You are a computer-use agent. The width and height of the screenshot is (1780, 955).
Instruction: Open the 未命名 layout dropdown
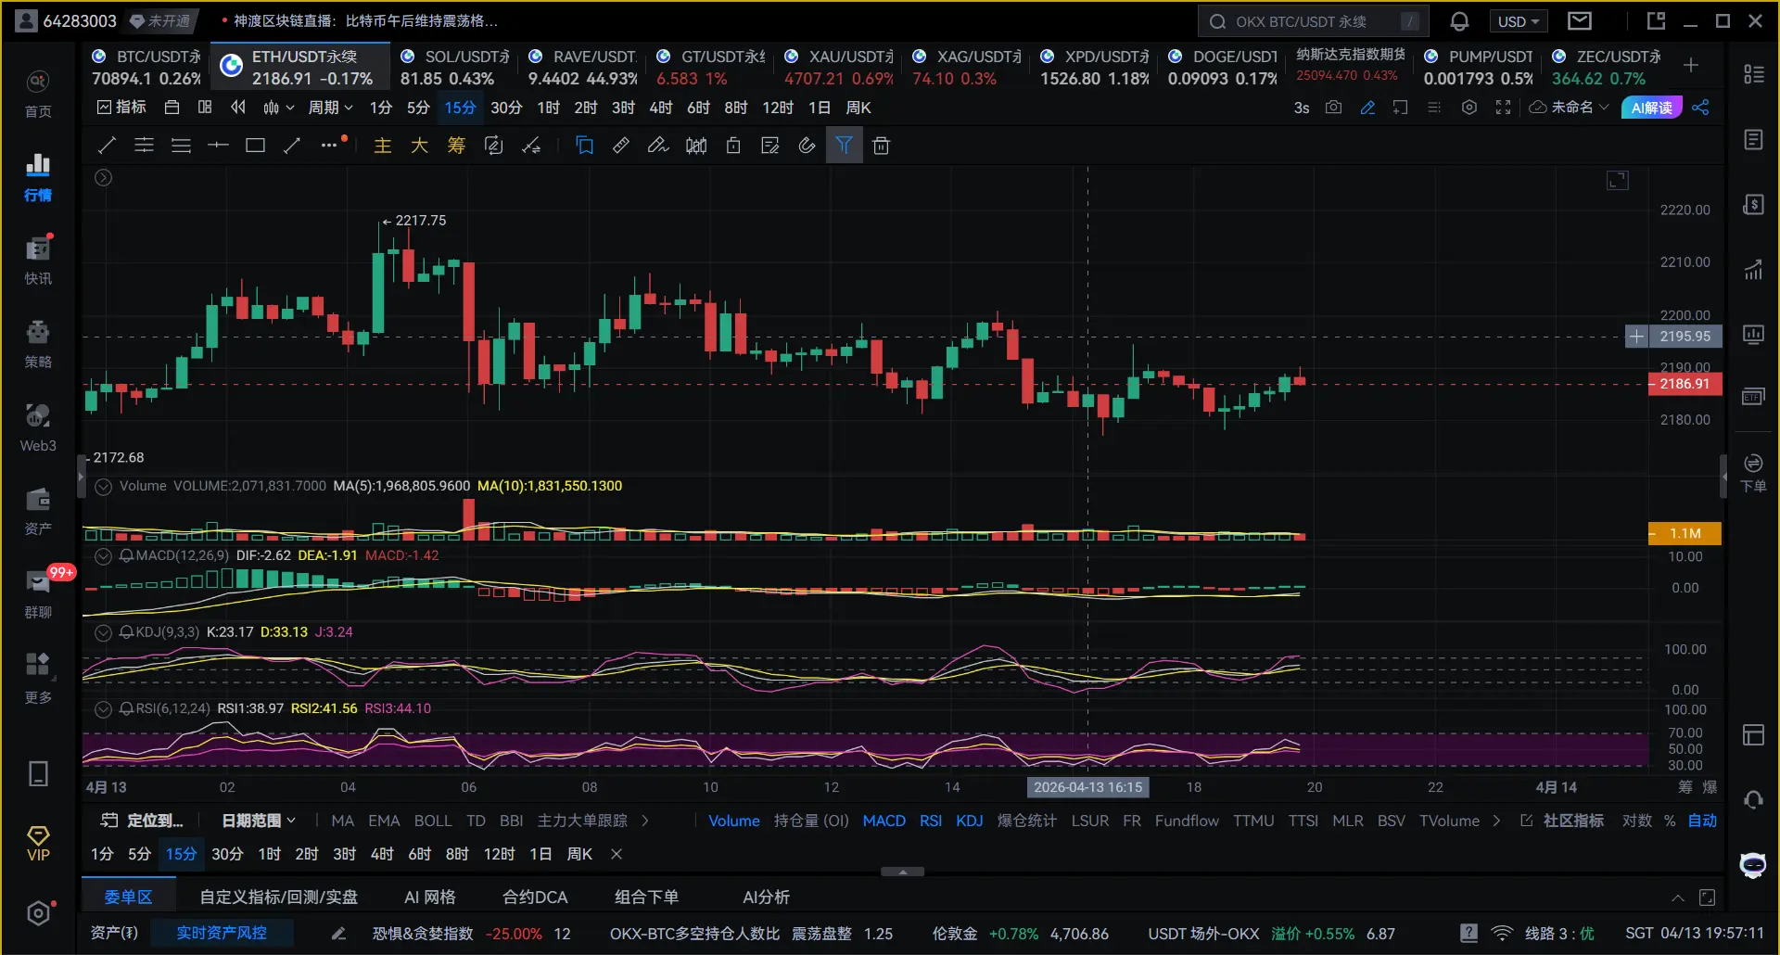1569,108
